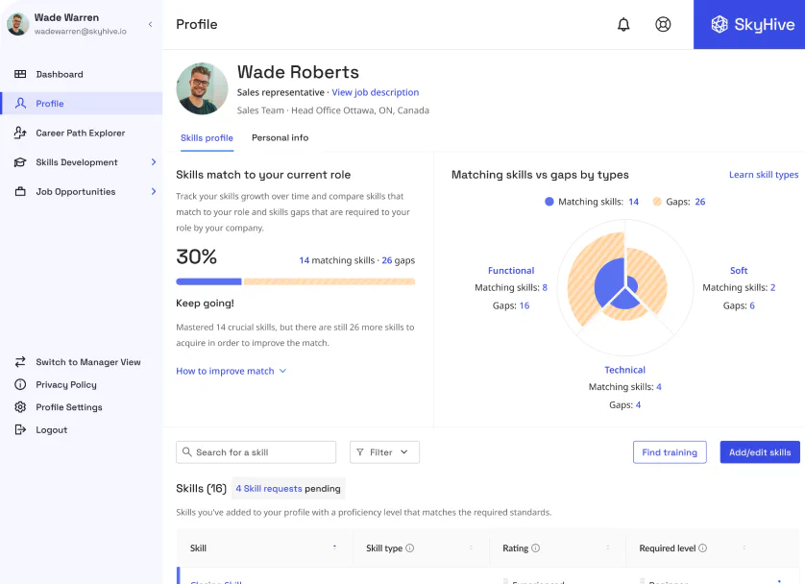Click the Rating info icon

[x=535, y=548]
